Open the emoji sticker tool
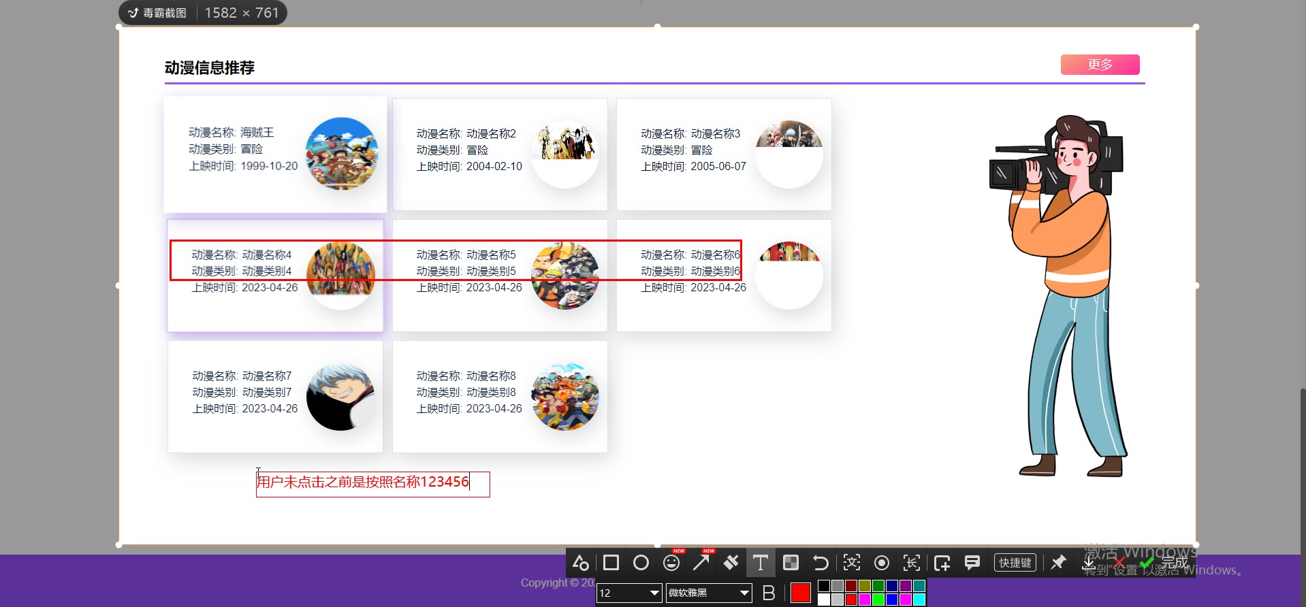Viewport: 1306px width, 607px height. (x=671, y=563)
